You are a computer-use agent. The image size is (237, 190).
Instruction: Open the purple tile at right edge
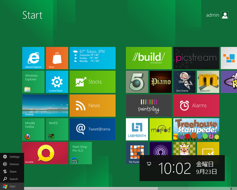[229, 82]
